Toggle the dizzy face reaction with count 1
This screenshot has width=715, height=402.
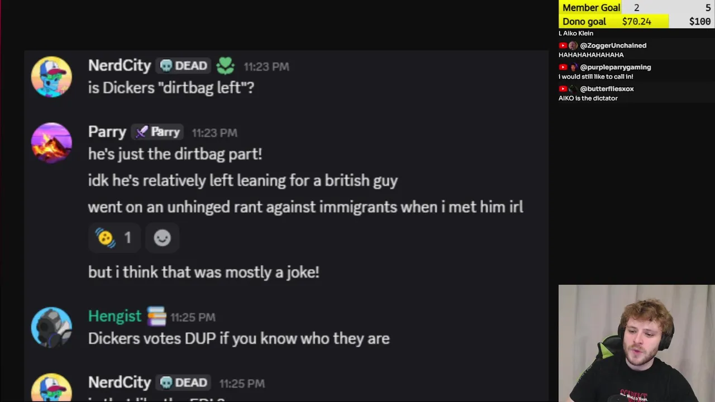coord(114,238)
